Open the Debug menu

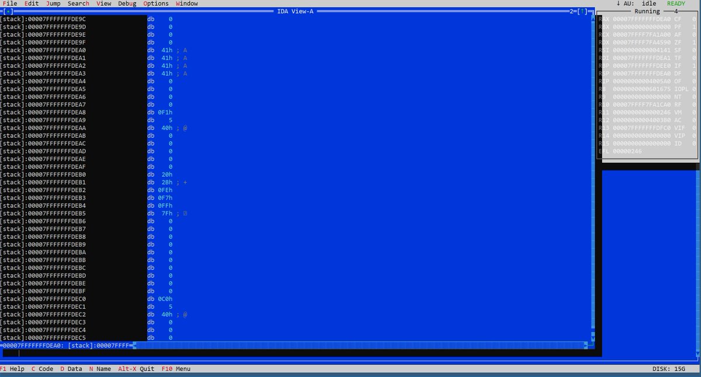pyautogui.click(x=127, y=4)
